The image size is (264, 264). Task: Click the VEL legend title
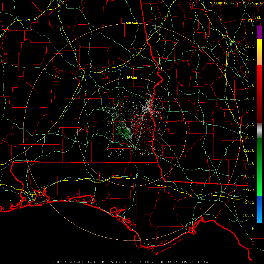tap(258, 18)
